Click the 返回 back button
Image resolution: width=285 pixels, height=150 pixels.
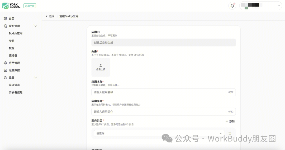point(50,16)
